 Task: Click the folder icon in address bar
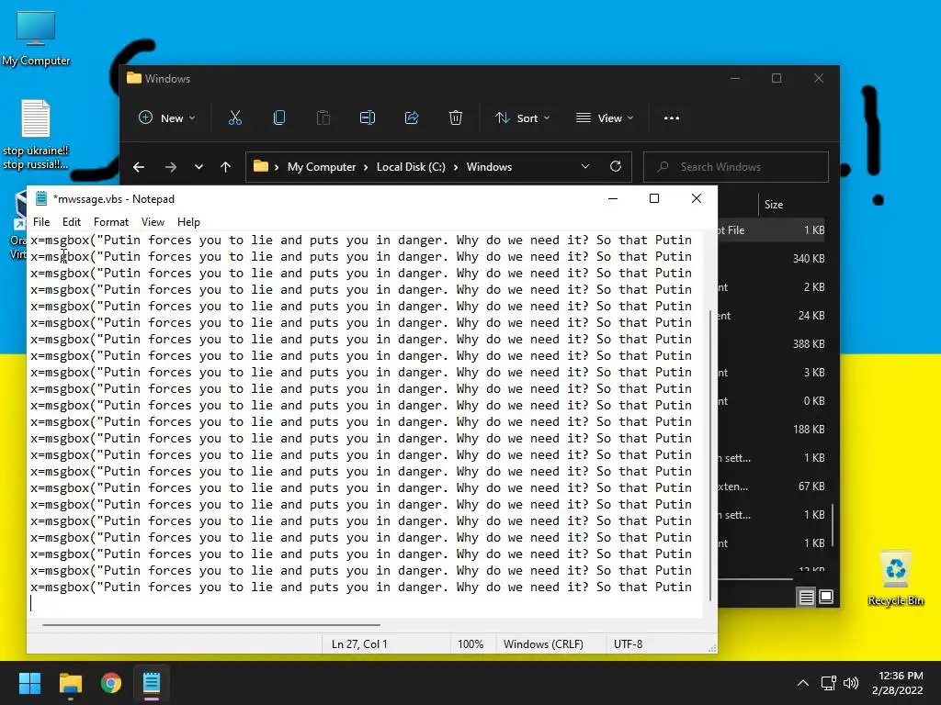(x=260, y=166)
